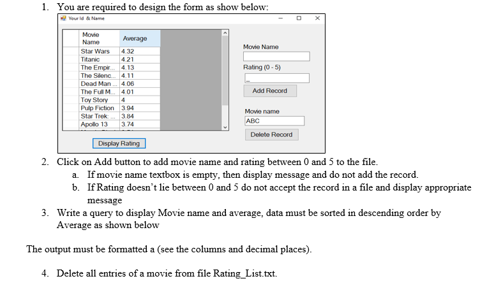Image resolution: width=487 pixels, height=288 pixels.
Task: Click the Toy Story average value 4
Action: pyautogui.click(x=140, y=100)
